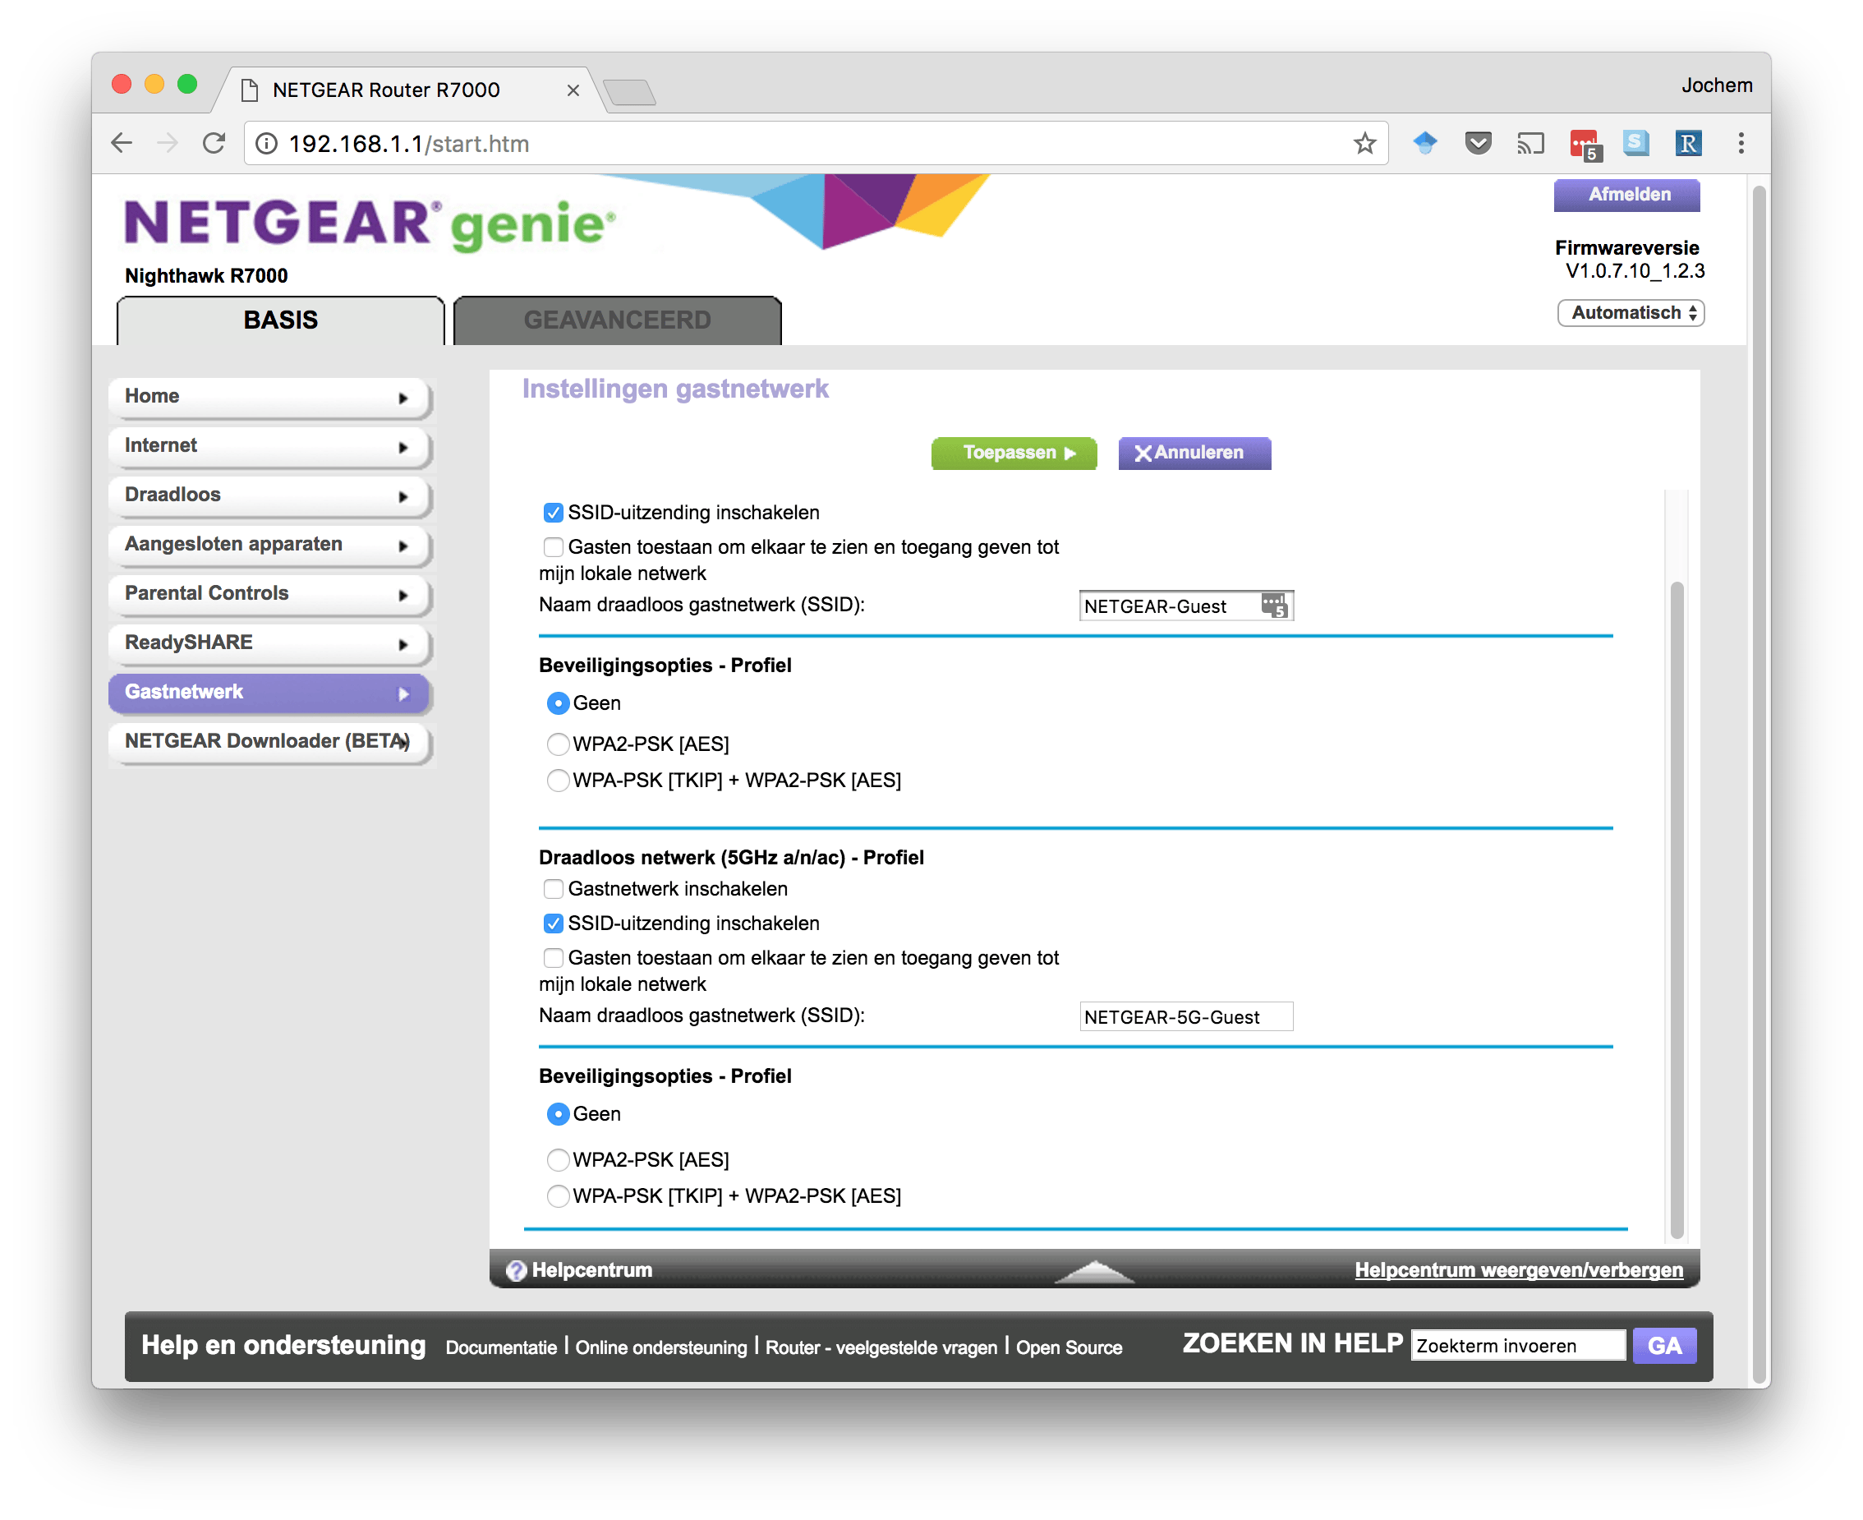1863x1520 pixels.
Task: Click the red password manager extension icon
Action: [x=1583, y=144]
